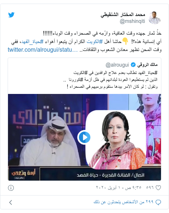This screenshot has height=213, width=169.
Task: Open the tweet timestamp 9:35 ص - 1 أبريل 2020
Action: pyautogui.click(x=118, y=188)
